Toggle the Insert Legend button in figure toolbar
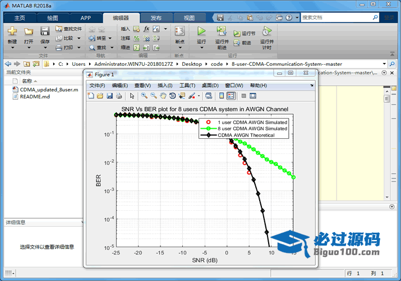 [x=231, y=96]
